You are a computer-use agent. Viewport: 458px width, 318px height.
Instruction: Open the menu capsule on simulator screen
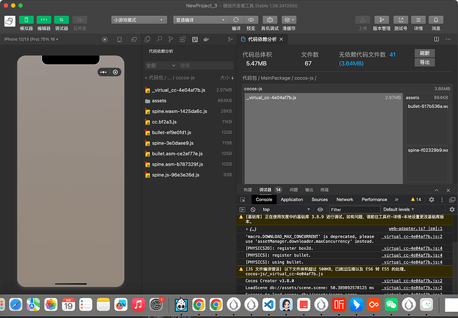[x=103, y=72]
